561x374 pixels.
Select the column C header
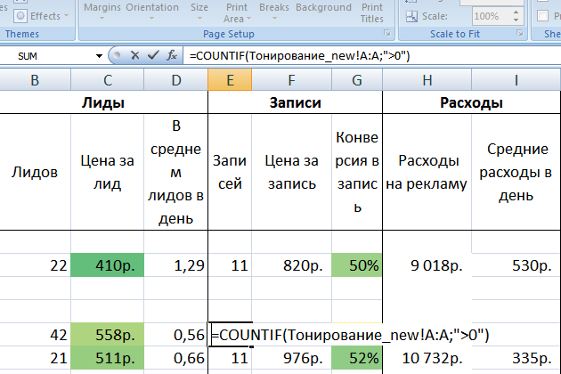108,80
